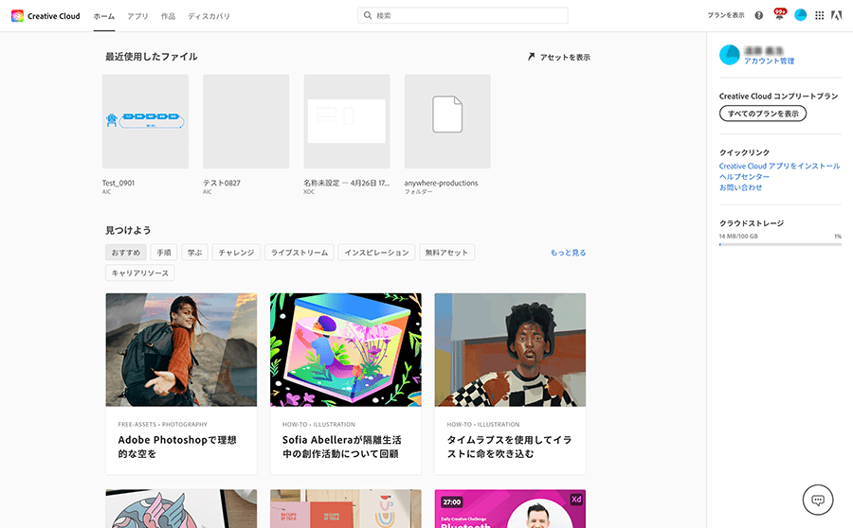The width and height of the screenshot is (853, 528).
Task: Open the 名称未設定 XDC file thumbnail
Action: 347,121
